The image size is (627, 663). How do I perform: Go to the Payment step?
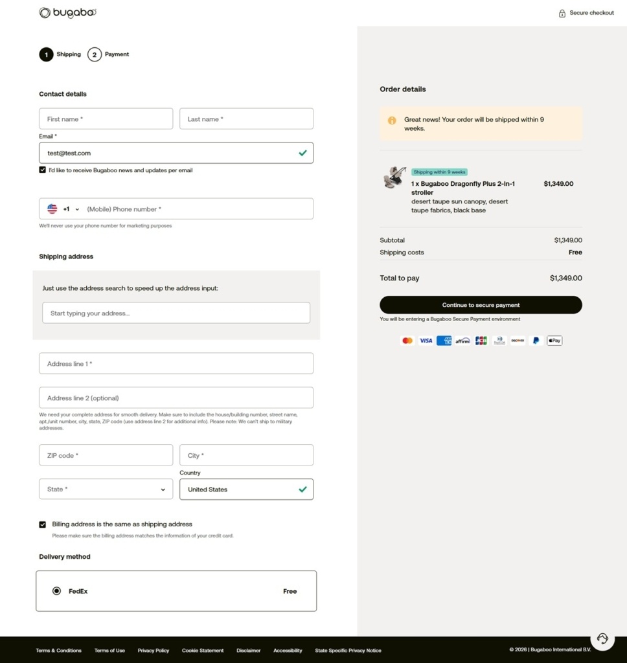tap(108, 54)
